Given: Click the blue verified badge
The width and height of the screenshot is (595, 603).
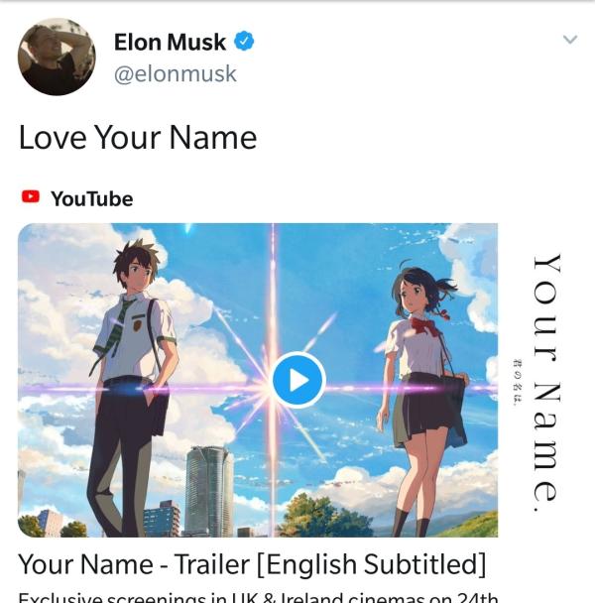Looking at the screenshot, I should click(x=244, y=41).
